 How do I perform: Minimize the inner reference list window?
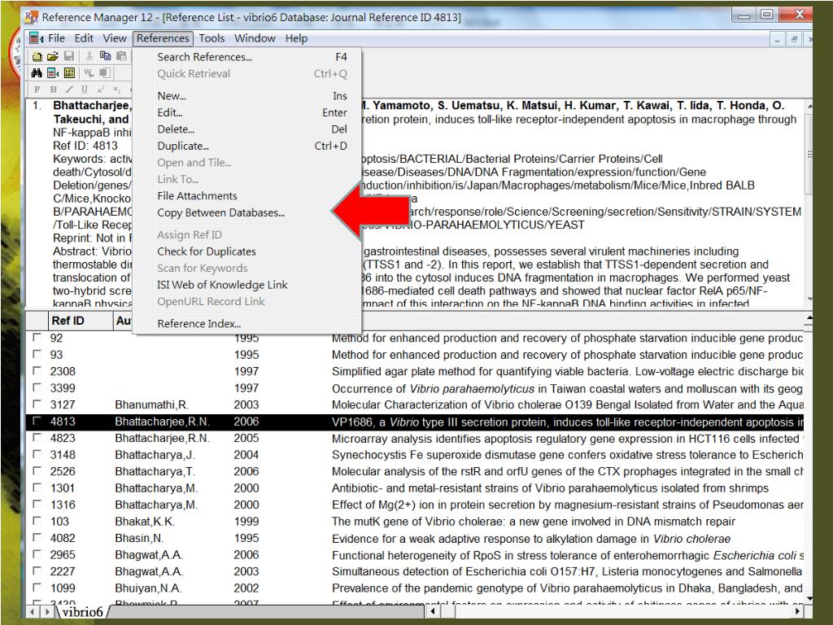(x=777, y=39)
